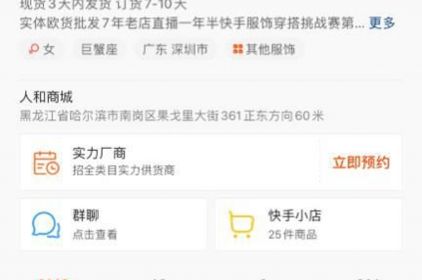Open the 快手小店 shop entry

tap(308, 225)
